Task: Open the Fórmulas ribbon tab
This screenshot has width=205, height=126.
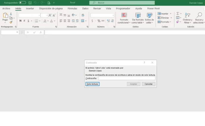Action: tap(72, 9)
